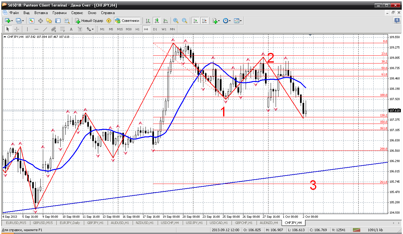Open the Navigator folder-star icon
The height and width of the screenshot is (234, 403).
49,21
